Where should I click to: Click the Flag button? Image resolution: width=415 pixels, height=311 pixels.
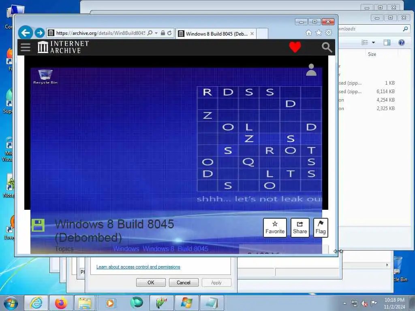(321, 228)
